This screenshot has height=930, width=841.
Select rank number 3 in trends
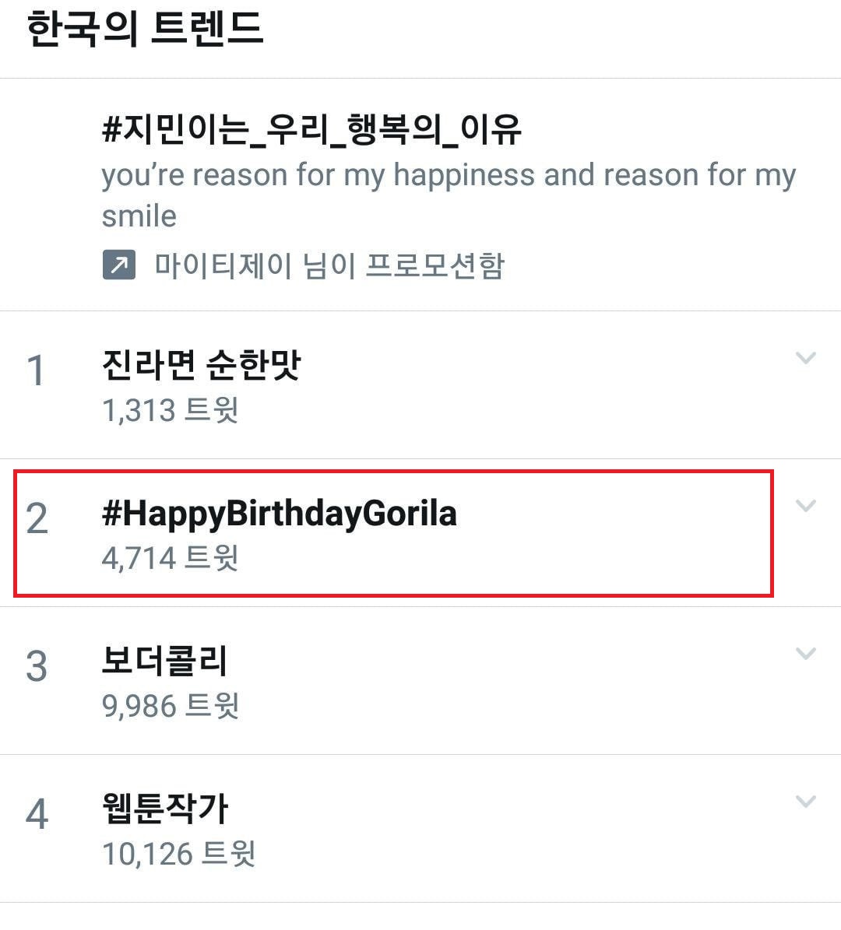[x=37, y=667]
